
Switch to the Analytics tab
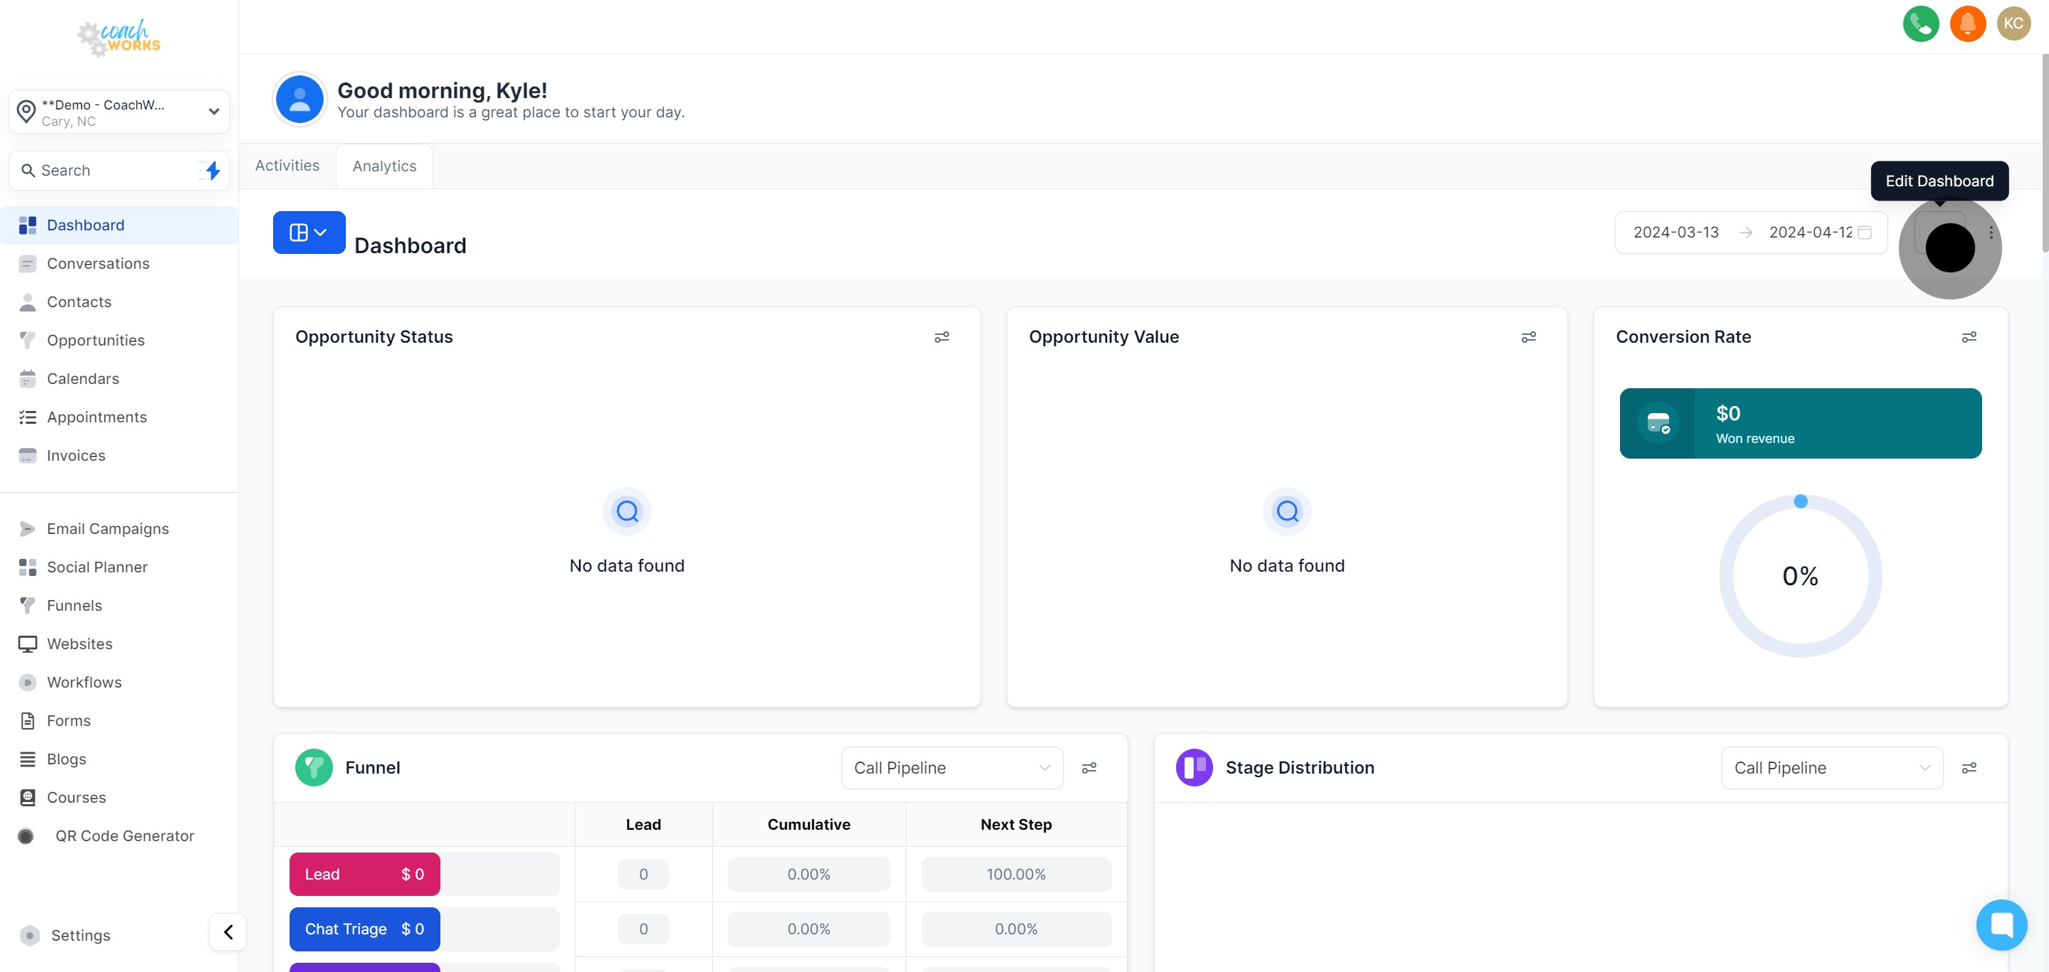click(x=384, y=166)
